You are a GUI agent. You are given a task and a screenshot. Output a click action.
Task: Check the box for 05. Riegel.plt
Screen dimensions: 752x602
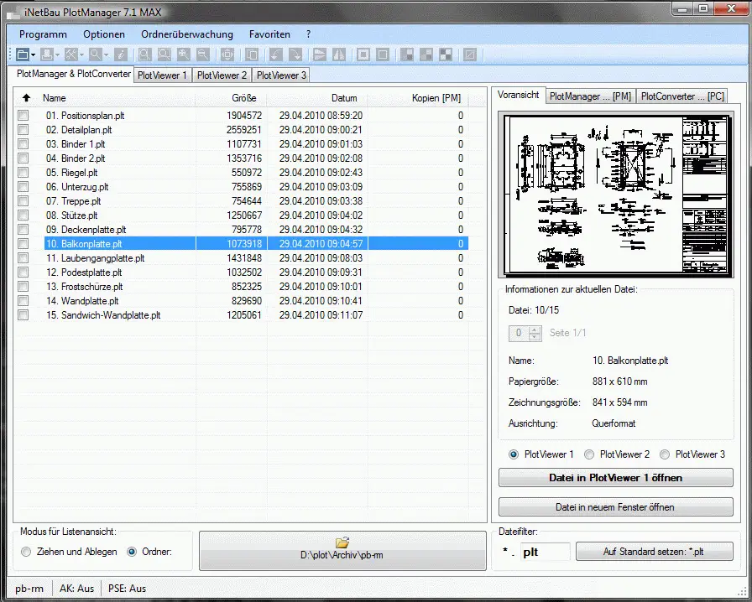[x=23, y=173]
